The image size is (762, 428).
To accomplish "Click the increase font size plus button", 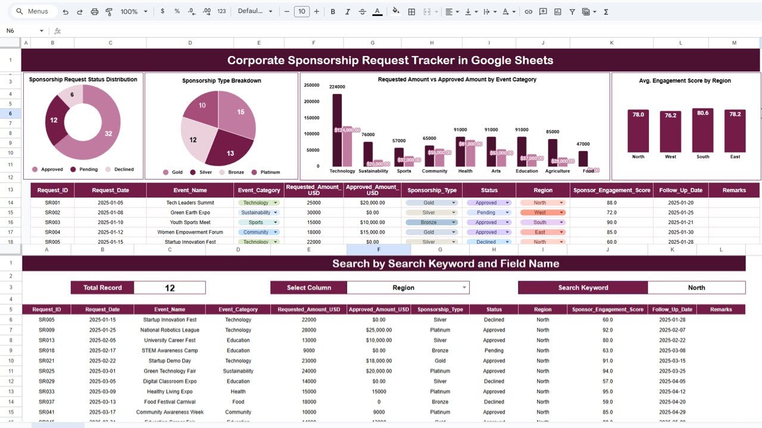I will (x=316, y=12).
